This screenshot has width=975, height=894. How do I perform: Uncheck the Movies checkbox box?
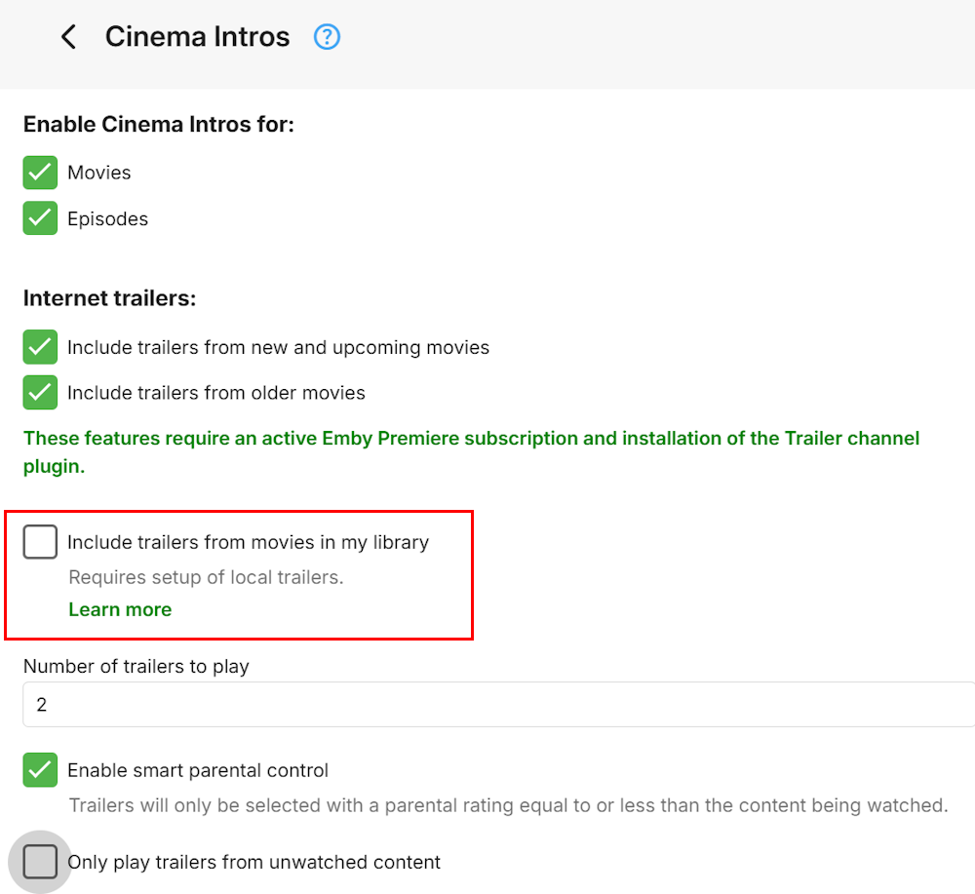coord(40,173)
